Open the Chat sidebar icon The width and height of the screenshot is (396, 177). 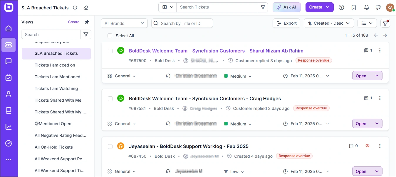coord(9,61)
